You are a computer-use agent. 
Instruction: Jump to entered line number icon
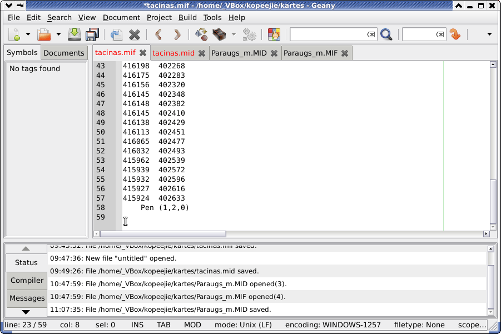(455, 34)
